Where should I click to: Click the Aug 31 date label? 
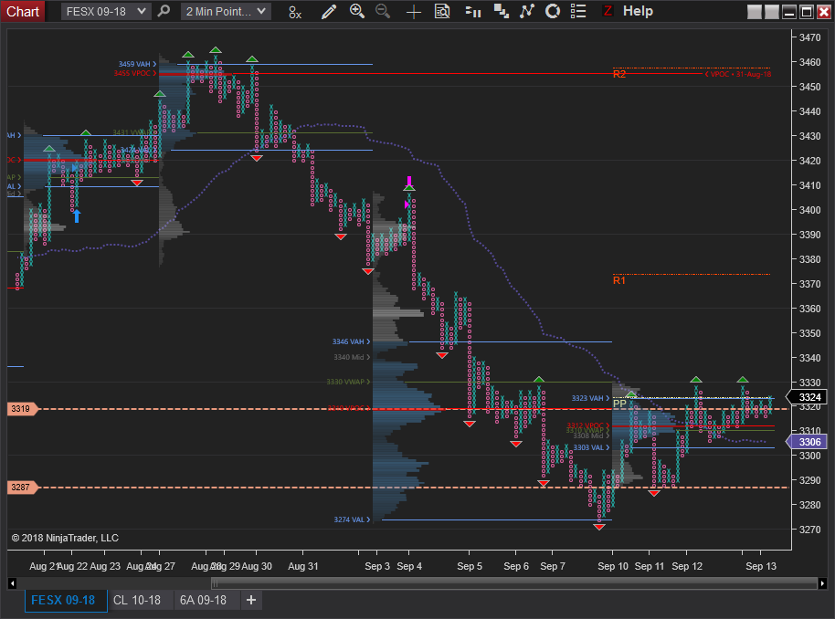tap(303, 566)
